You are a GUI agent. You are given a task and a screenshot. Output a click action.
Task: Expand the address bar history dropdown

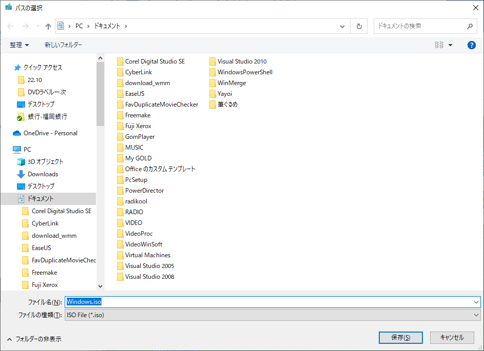click(342, 27)
